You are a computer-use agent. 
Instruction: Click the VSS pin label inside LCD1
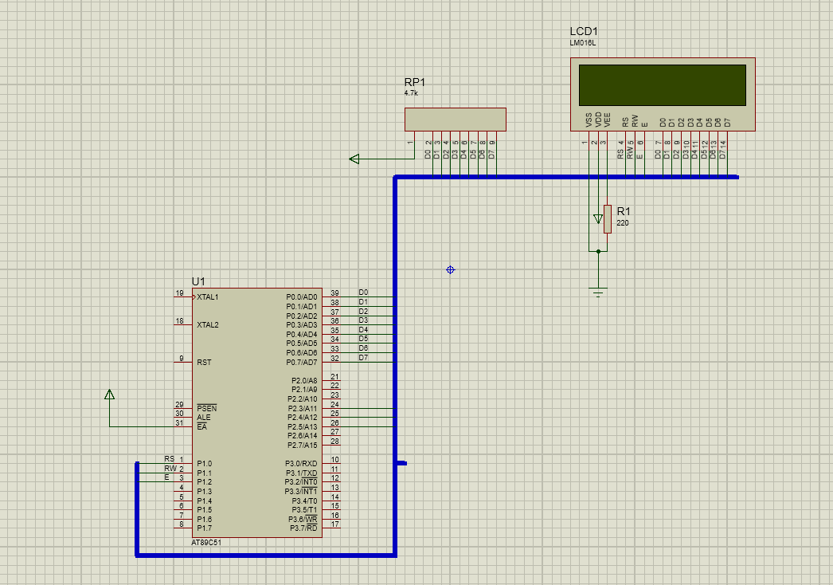pyautogui.click(x=589, y=120)
